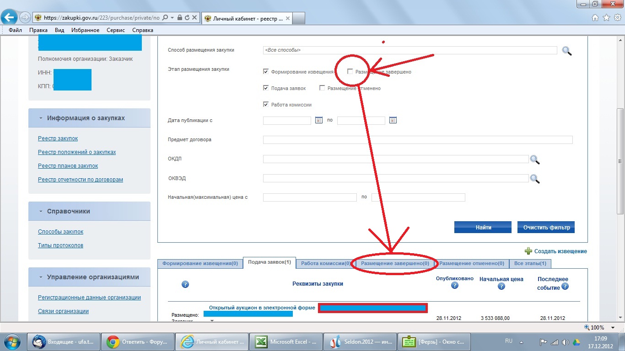The height and width of the screenshot is (351, 625).
Task: Click the magnifier icon next to ОКДП field
Action: [x=534, y=160]
